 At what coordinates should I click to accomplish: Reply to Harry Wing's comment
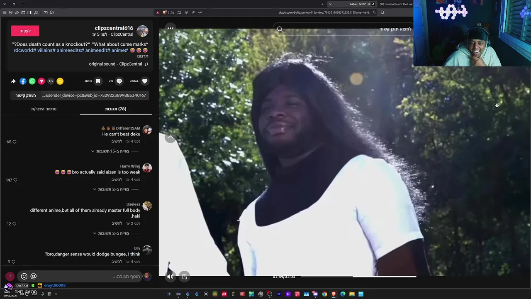pyautogui.click(x=117, y=179)
